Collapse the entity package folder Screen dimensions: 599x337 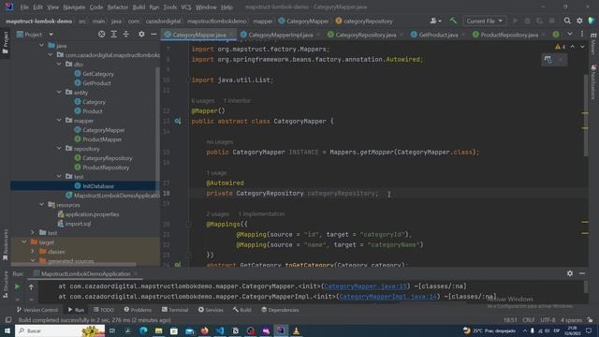[x=59, y=93]
